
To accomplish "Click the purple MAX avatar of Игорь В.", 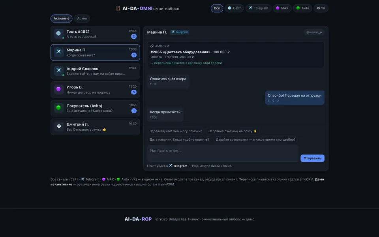I will pyautogui.click(x=59, y=89).
